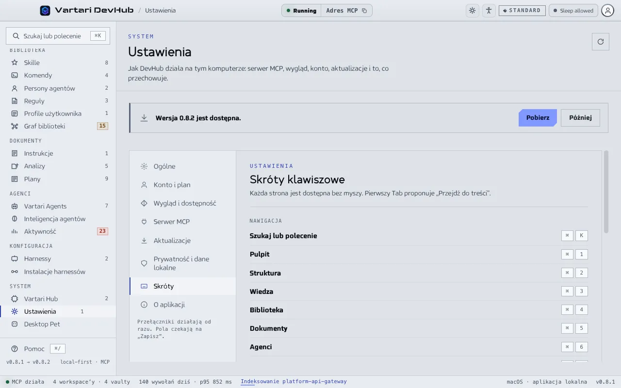
Task: Switch to Wygląd i dostępność tab
Action: coord(182,203)
